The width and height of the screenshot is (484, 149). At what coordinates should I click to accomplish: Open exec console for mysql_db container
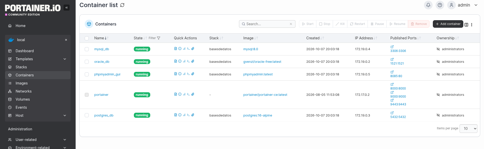[188, 49]
